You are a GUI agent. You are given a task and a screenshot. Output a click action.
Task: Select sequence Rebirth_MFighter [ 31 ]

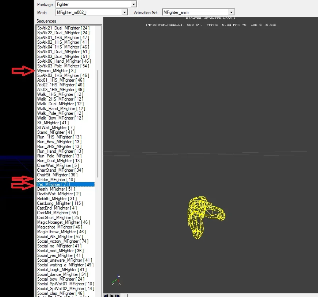57,198
